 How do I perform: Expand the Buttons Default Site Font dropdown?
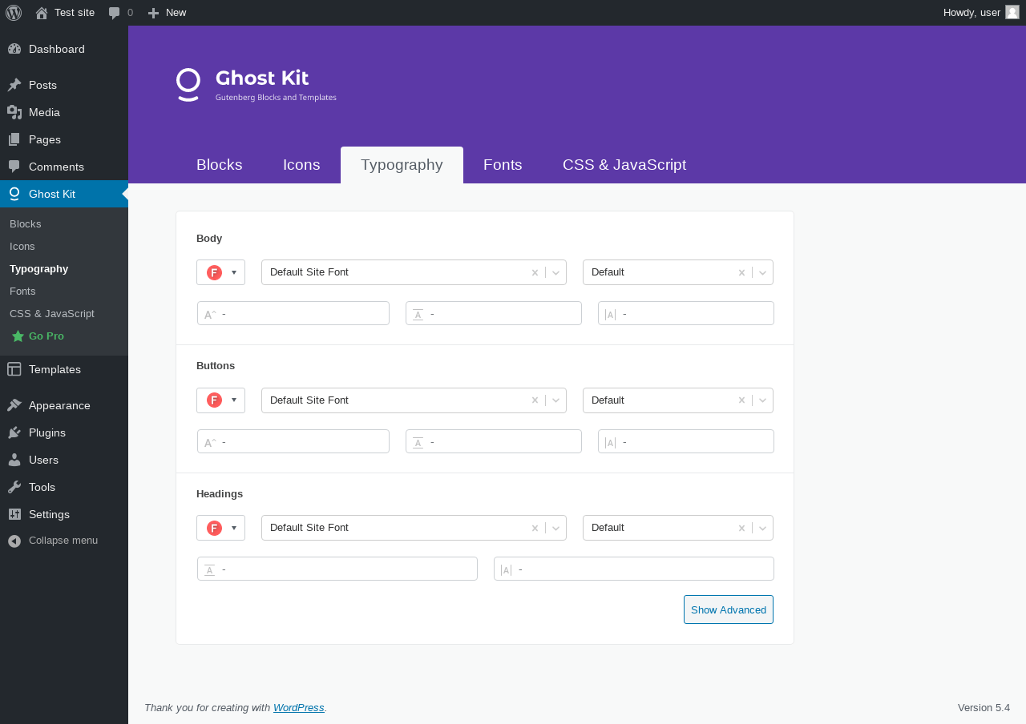click(x=555, y=400)
